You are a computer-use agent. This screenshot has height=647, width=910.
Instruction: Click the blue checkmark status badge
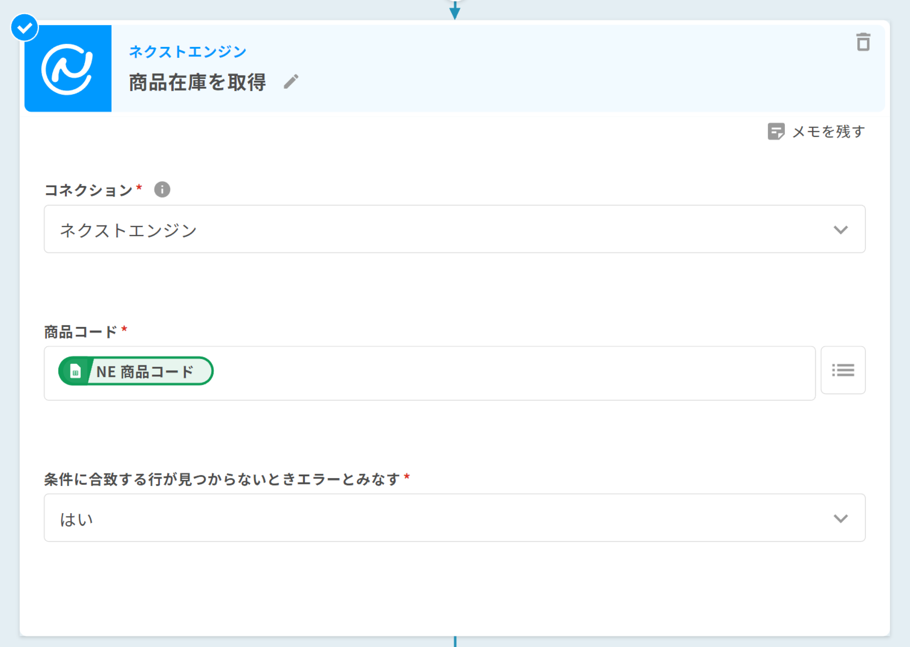click(x=25, y=28)
